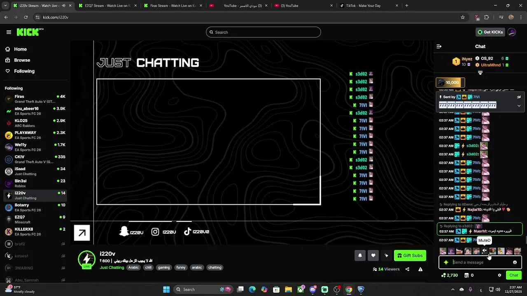Go to Home in sidebar
Viewport: 527px width, 296px height.
[x=20, y=49]
